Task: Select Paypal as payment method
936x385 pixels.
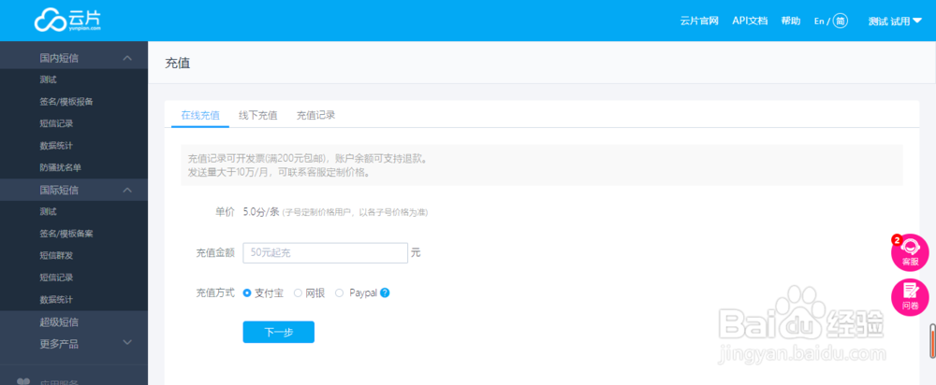Action: pos(340,292)
